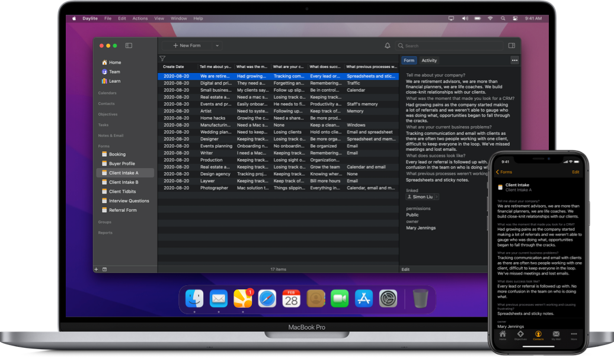The width and height of the screenshot is (614, 358).
Task: Expand the Groups section in the sidebar
Action: pyautogui.click(x=104, y=222)
